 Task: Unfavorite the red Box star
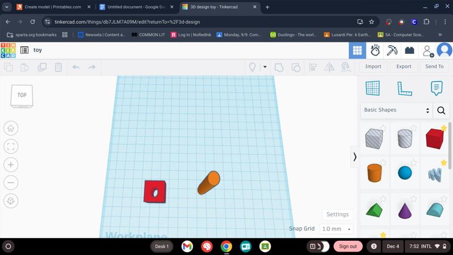tap(444, 128)
